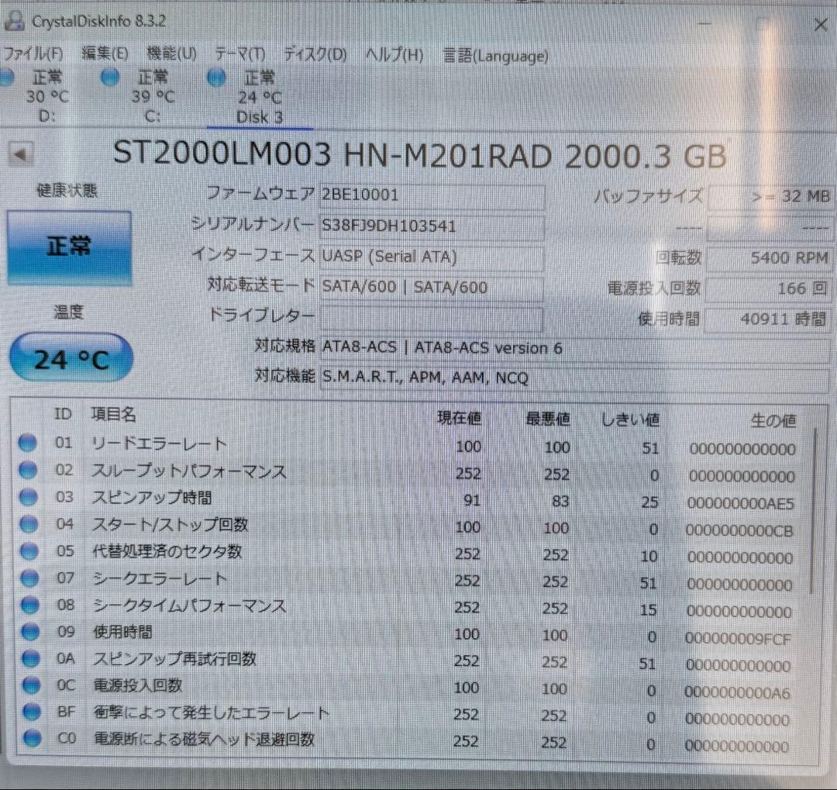Click the 正常 indicator above Disk 3
Image resolution: width=837 pixels, height=790 pixels.
click(x=215, y=78)
